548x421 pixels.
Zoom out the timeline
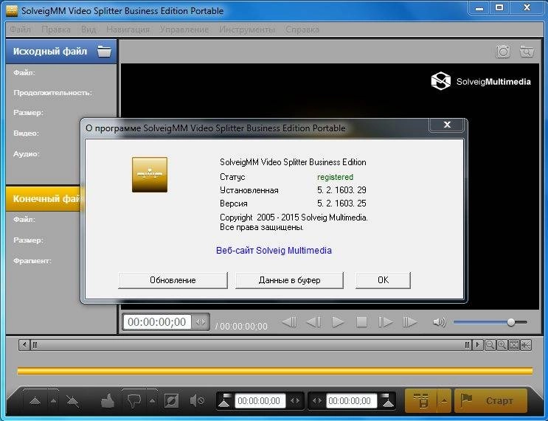tap(490, 345)
